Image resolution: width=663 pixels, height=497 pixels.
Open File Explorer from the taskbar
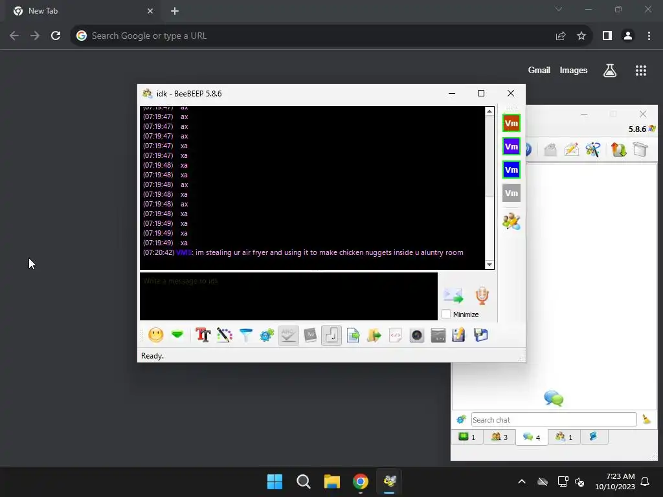pos(332,481)
